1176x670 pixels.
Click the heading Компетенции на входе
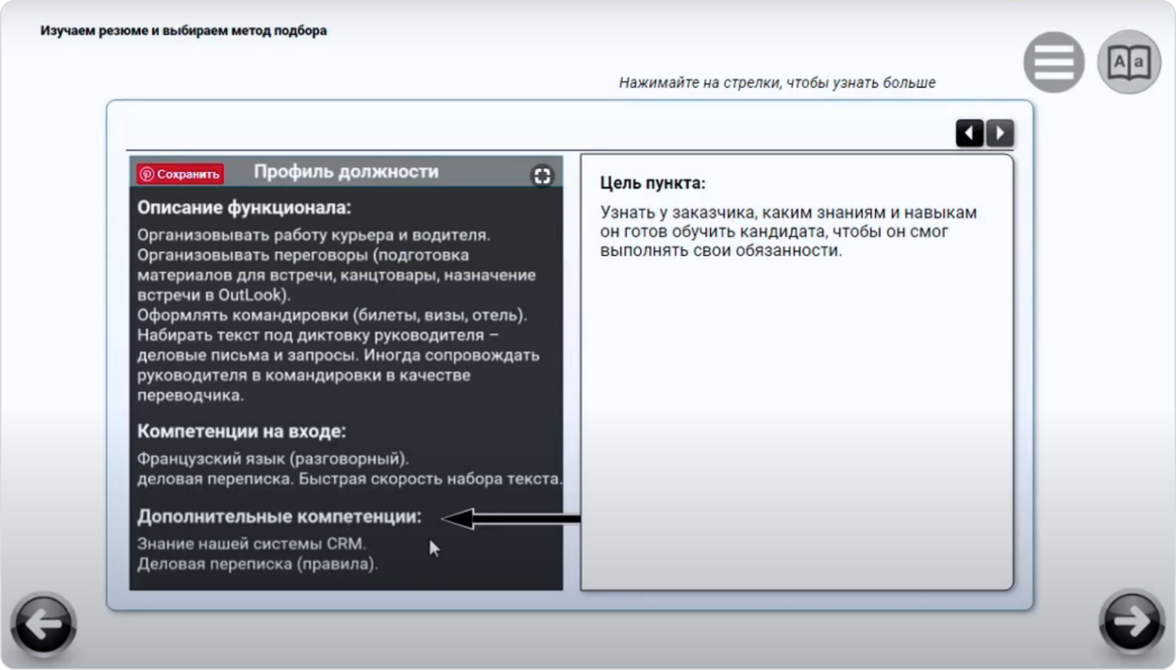coord(241,431)
